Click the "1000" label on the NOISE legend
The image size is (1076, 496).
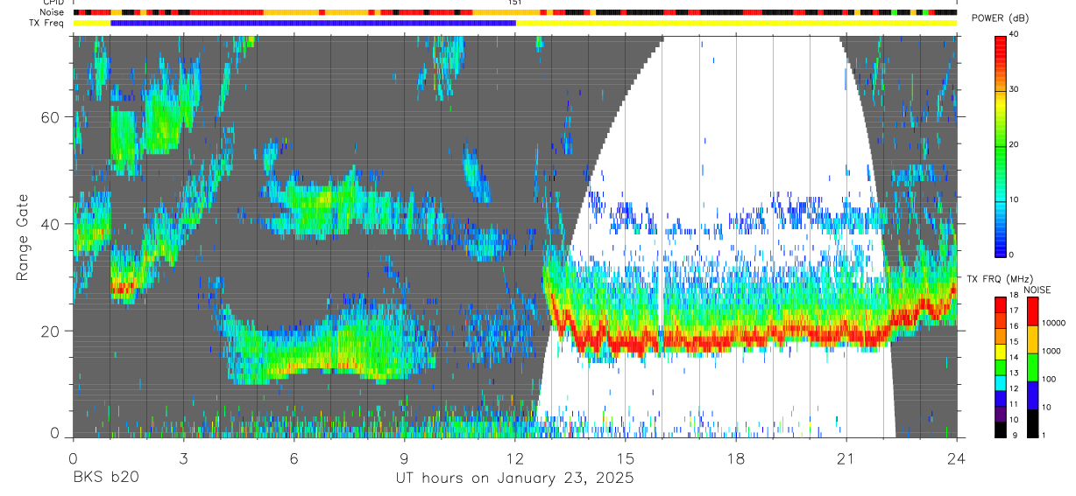pos(1051,351)
